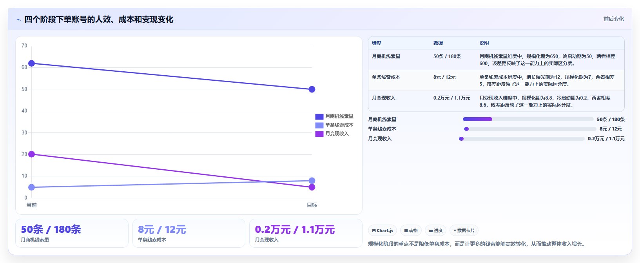Click the 0.2万元 / 1.1万元 table cell

(x=452, y=98)
